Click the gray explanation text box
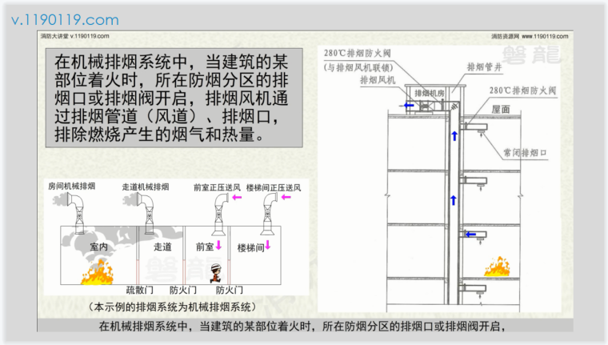 (x=172, y=98)
